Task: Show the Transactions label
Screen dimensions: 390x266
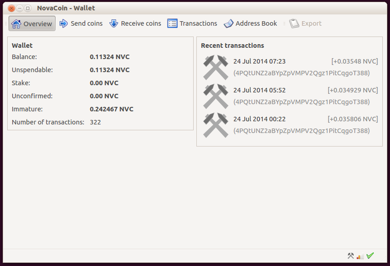Action: pyautogui.click(x=198, y=23)
